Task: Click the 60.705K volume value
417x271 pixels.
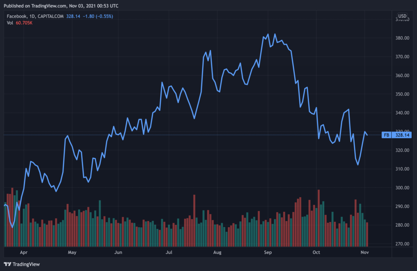Action: click(x=24, y=23)
